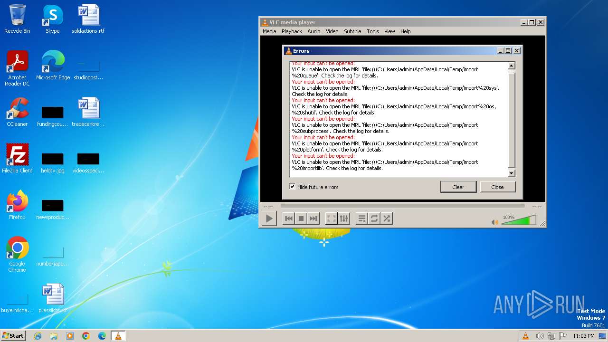Open the Audio menu
The height and width of the screenshot is (342, 608).
[313, 31]
